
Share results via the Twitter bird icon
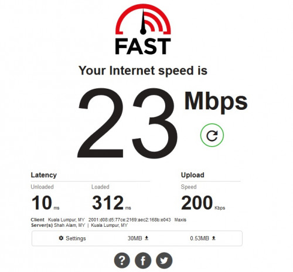(164, 260)
